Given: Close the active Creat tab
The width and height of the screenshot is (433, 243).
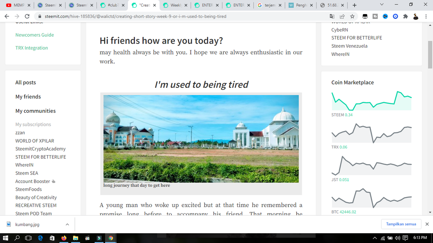Looking at the screenshot, I should pos(154,5).
